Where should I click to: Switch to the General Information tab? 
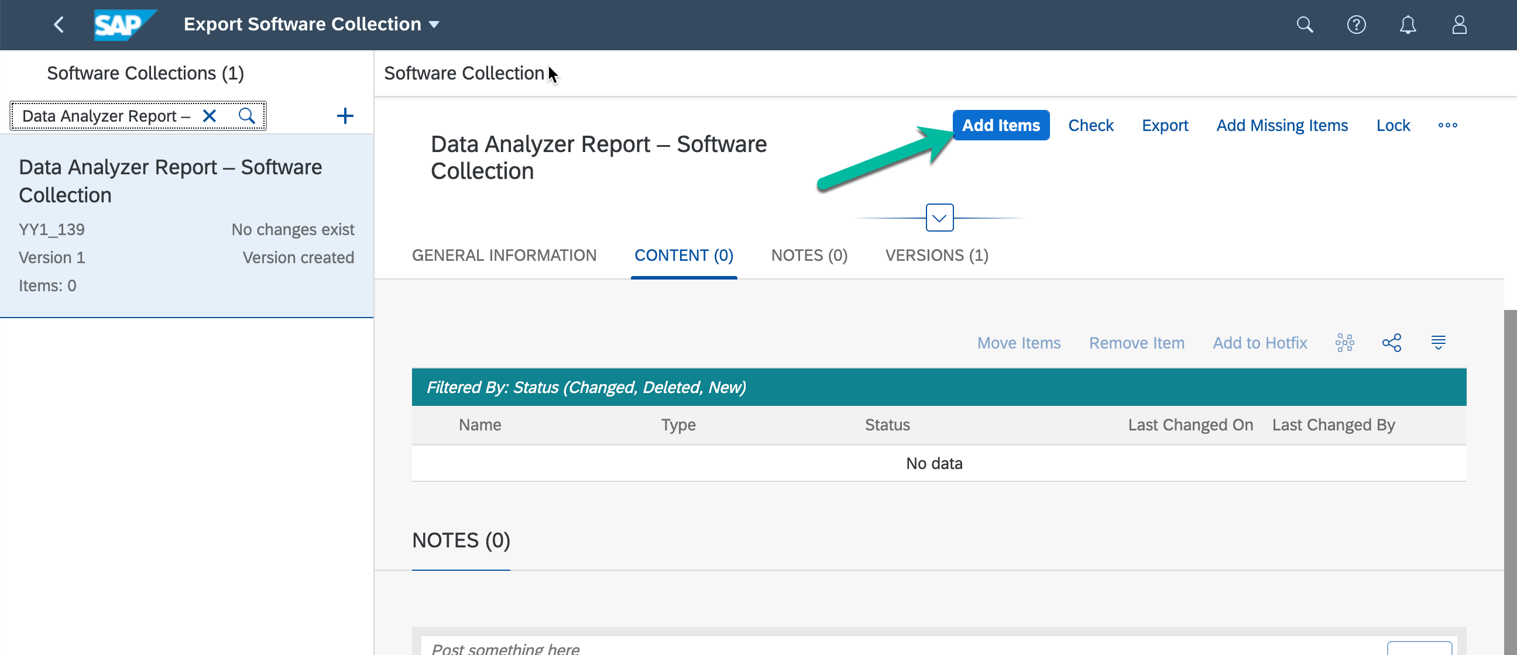(x=503, y=256)
